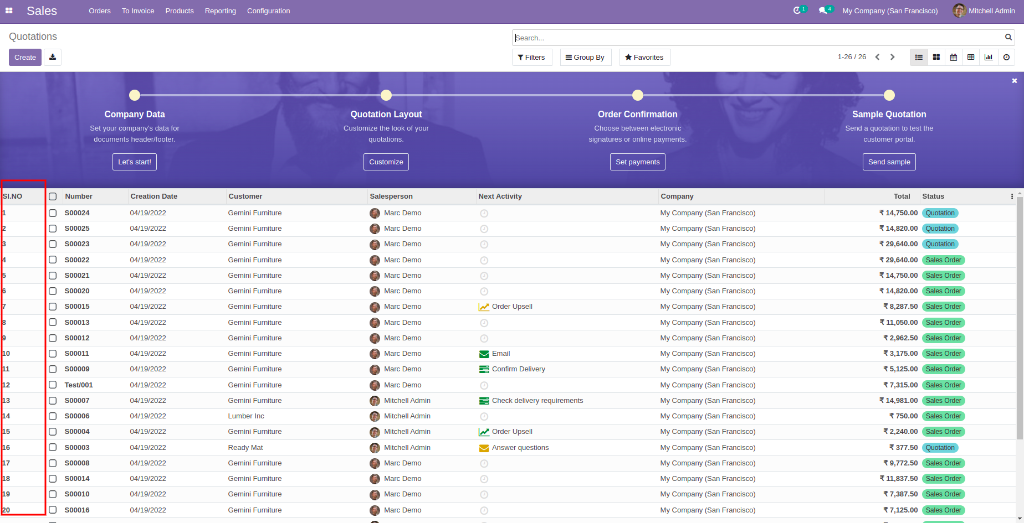Check the checkbox for order S00021
Viewport: 1024px width, 523px height.
coord(53,276)
